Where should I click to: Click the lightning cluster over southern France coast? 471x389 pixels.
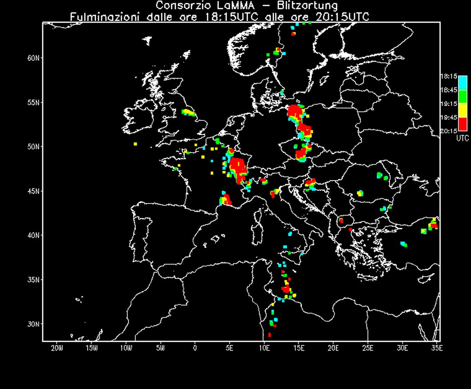[225, 199]
